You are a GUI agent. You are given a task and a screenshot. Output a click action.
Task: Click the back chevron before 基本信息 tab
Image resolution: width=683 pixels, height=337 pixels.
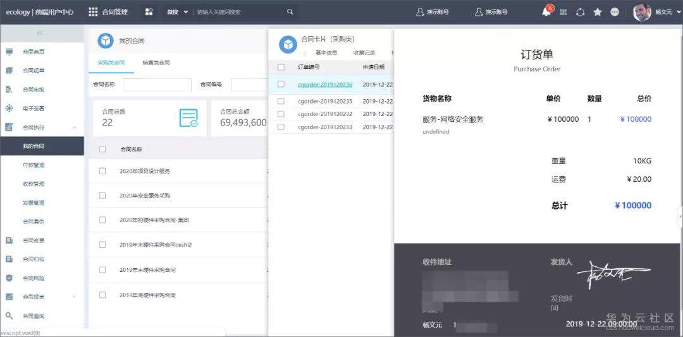(305, 53)
